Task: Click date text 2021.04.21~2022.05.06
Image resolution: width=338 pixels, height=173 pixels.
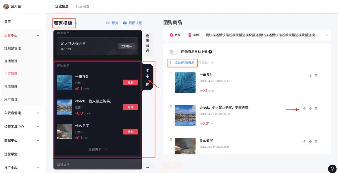Action: (215, 114)
